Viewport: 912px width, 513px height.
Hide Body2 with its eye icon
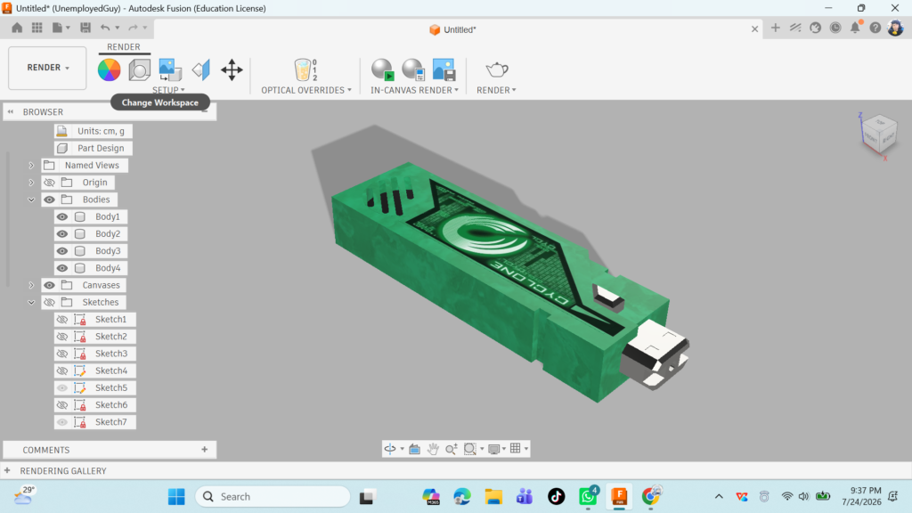(62, 234)
